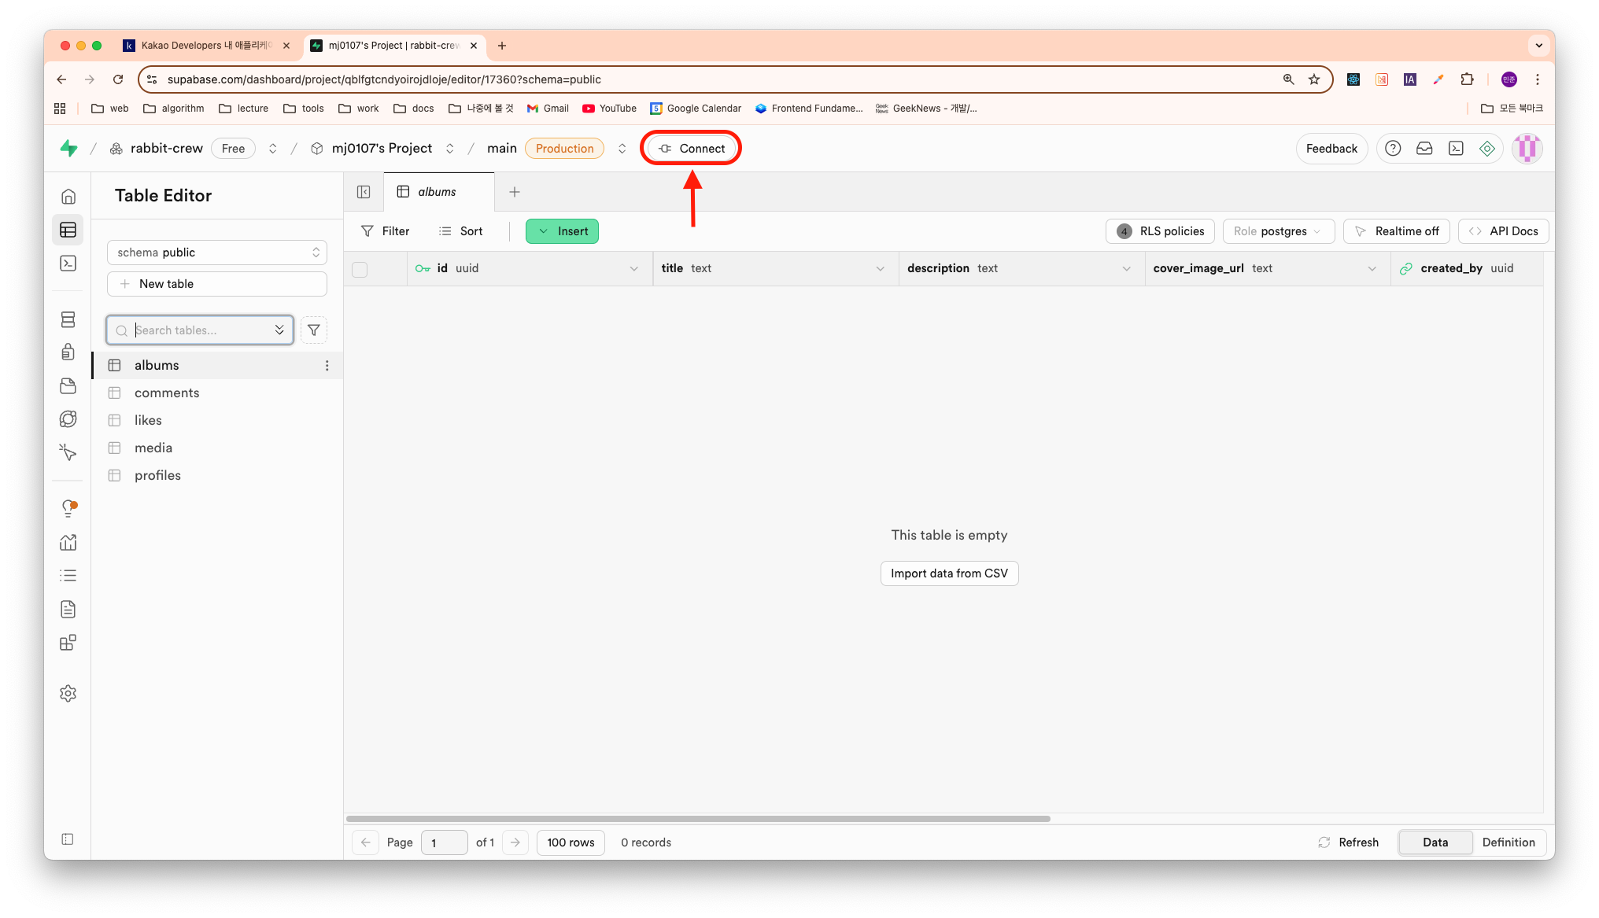The height and width of the screenshot is (918, 1599).
Task: Open Project Settings gear icon
Action: [x=68, y=693]
